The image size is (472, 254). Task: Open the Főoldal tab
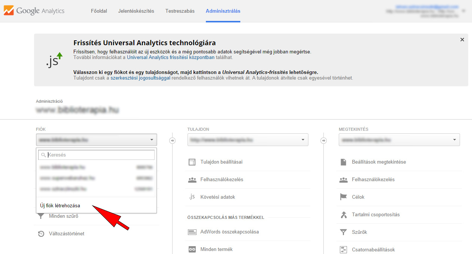99,11
